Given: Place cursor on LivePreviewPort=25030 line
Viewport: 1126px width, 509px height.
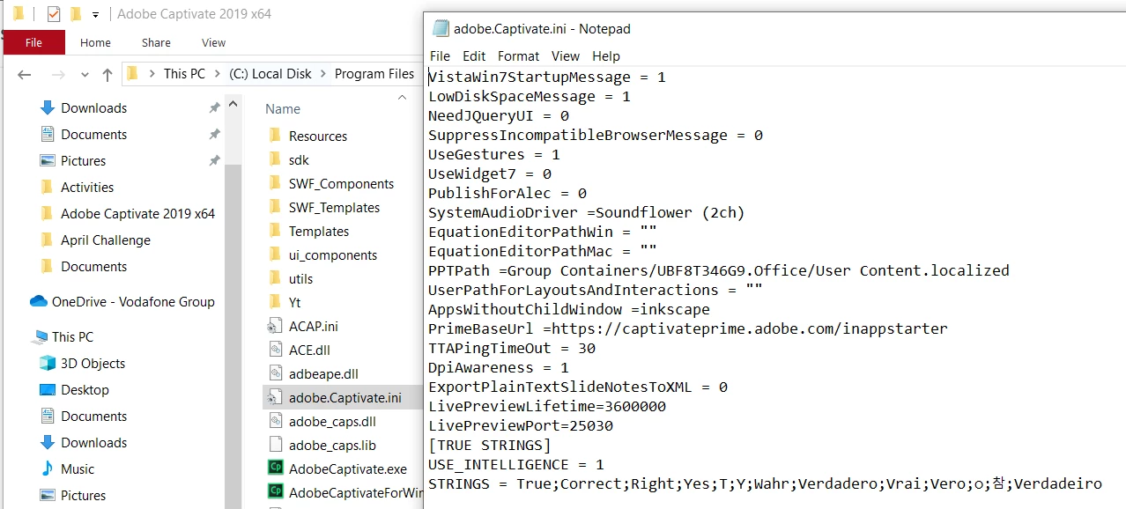Looking at the screenshot, I should pyautogui.click(x=521, y=425).
